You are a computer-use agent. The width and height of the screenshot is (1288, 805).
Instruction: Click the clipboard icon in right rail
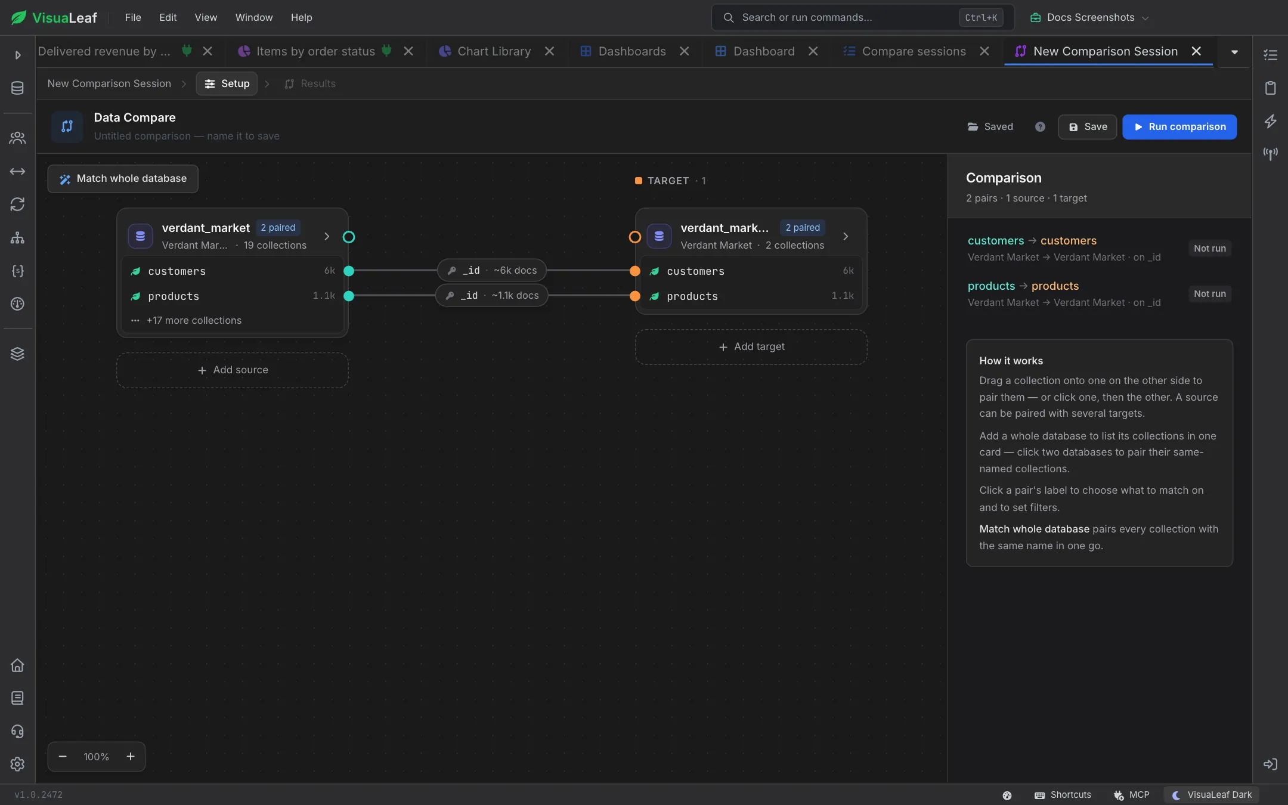[x=1271, y=88]
